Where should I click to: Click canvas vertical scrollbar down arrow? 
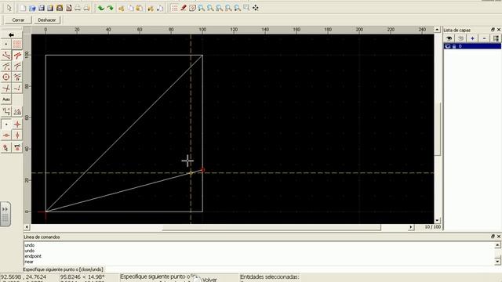click(x=438, y=221)
